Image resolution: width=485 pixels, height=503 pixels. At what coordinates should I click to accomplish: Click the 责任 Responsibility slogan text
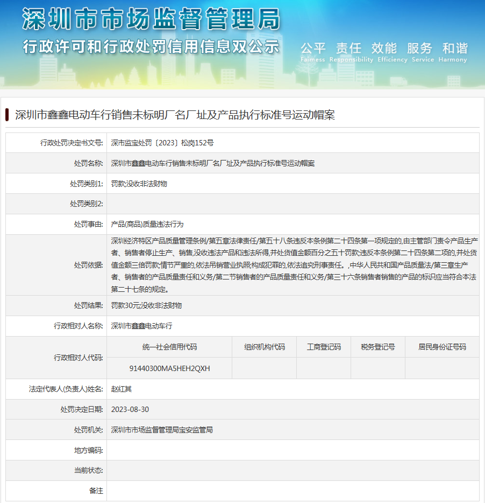point(351,52)
